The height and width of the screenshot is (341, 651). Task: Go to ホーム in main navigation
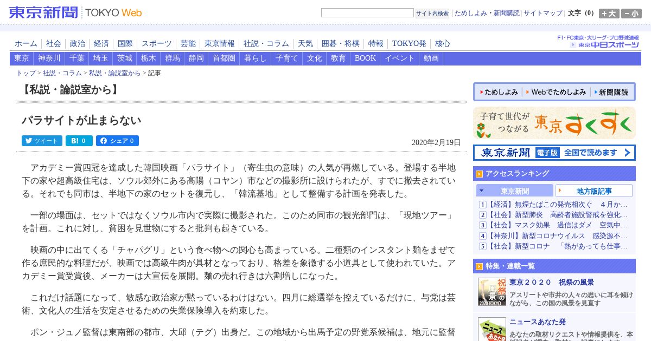click(26, 43)
